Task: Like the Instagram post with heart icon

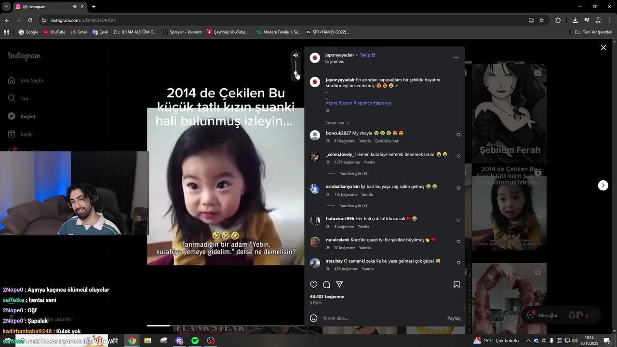Action: 314,285
